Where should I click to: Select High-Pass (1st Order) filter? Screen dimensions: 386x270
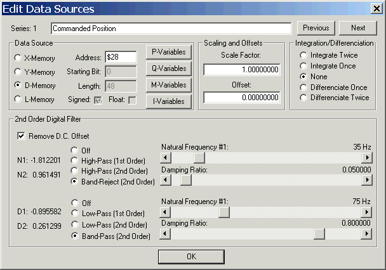tap(76, 161)
